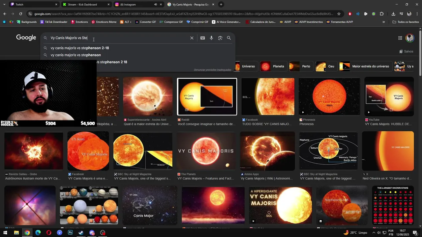Viewport: 422px width, 237px height.
Task: Filter by 'Maior estrela do universo' chip
Action: [x=365, y=66]
